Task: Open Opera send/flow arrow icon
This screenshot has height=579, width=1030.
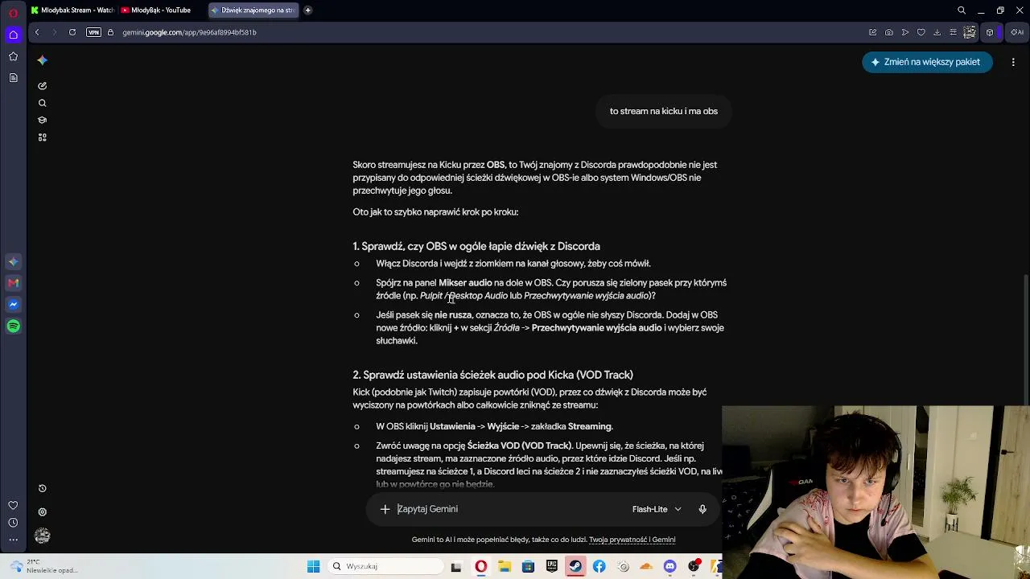Action: coord(905,32)
